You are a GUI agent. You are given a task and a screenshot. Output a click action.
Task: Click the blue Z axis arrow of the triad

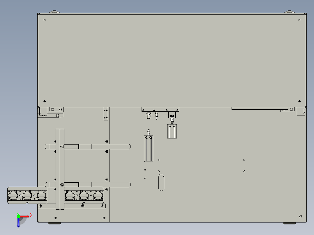18,222
